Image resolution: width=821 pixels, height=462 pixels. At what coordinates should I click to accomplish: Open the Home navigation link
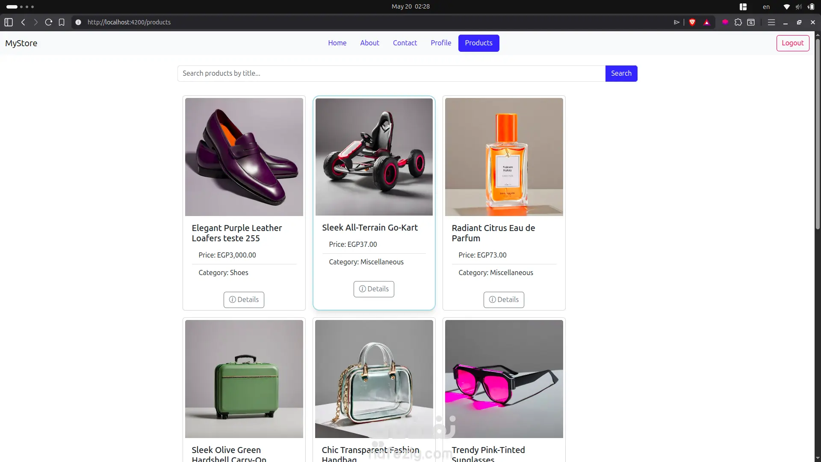(x=337, y=43)
